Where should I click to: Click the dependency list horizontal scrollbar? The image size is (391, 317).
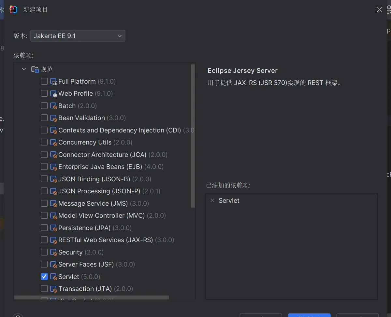click(92, 297)
